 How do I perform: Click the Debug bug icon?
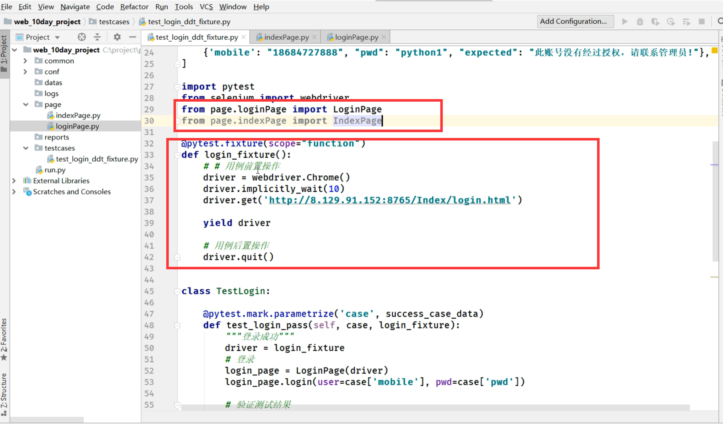coord(640,21)
